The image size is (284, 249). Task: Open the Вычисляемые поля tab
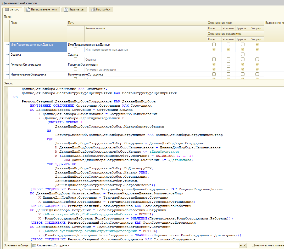[41, 9]
